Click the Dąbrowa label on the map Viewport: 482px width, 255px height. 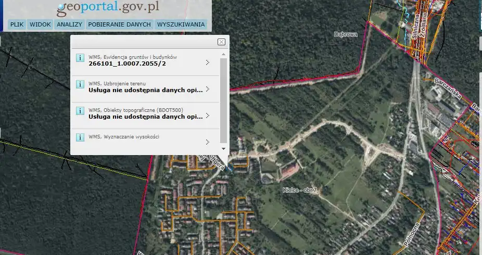[x=345, y=34]
